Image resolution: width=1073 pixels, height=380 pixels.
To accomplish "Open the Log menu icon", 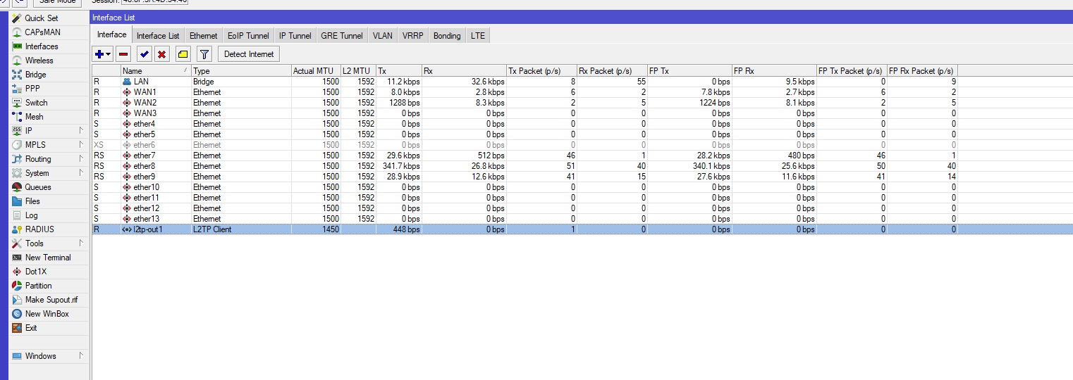I will [18, 215].
